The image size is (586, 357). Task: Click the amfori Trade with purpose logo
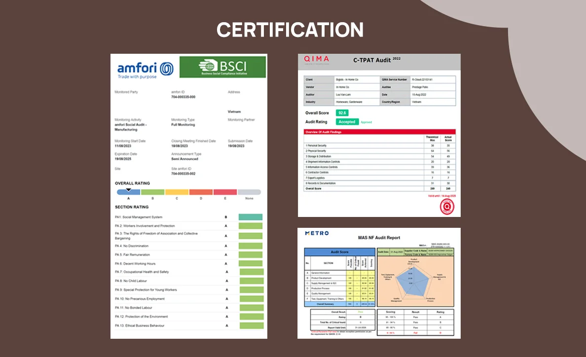[146, 70]
